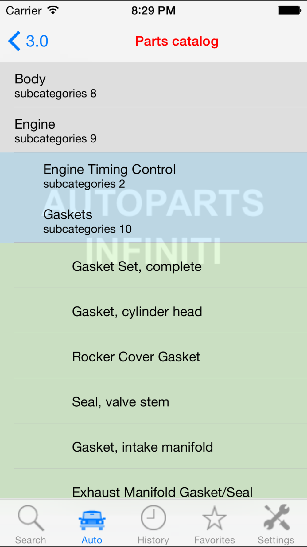The image size is (307, 547).
Task: Select Exhaust Manifold Gasket/Seal
Action: (162, 492)
